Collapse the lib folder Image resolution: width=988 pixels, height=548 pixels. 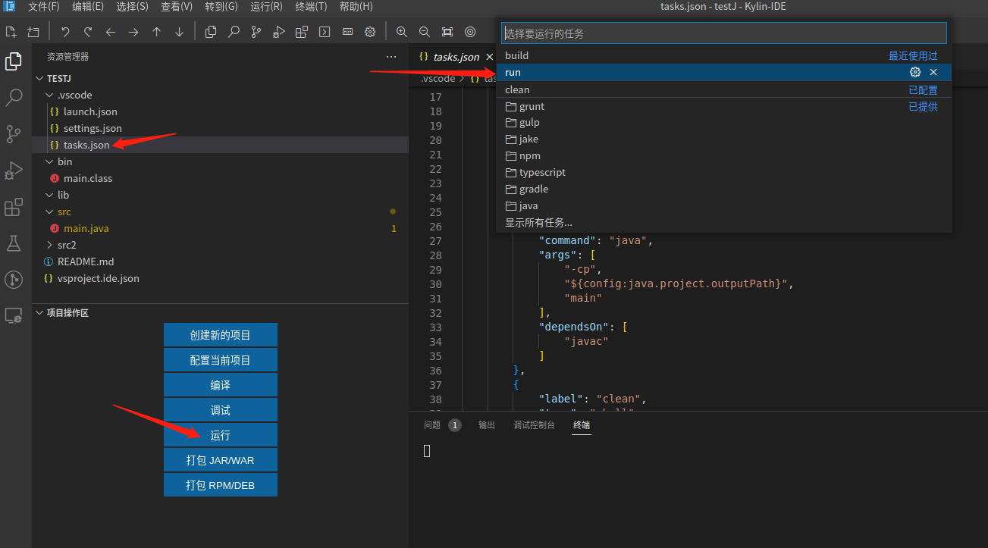pos(50,195)
